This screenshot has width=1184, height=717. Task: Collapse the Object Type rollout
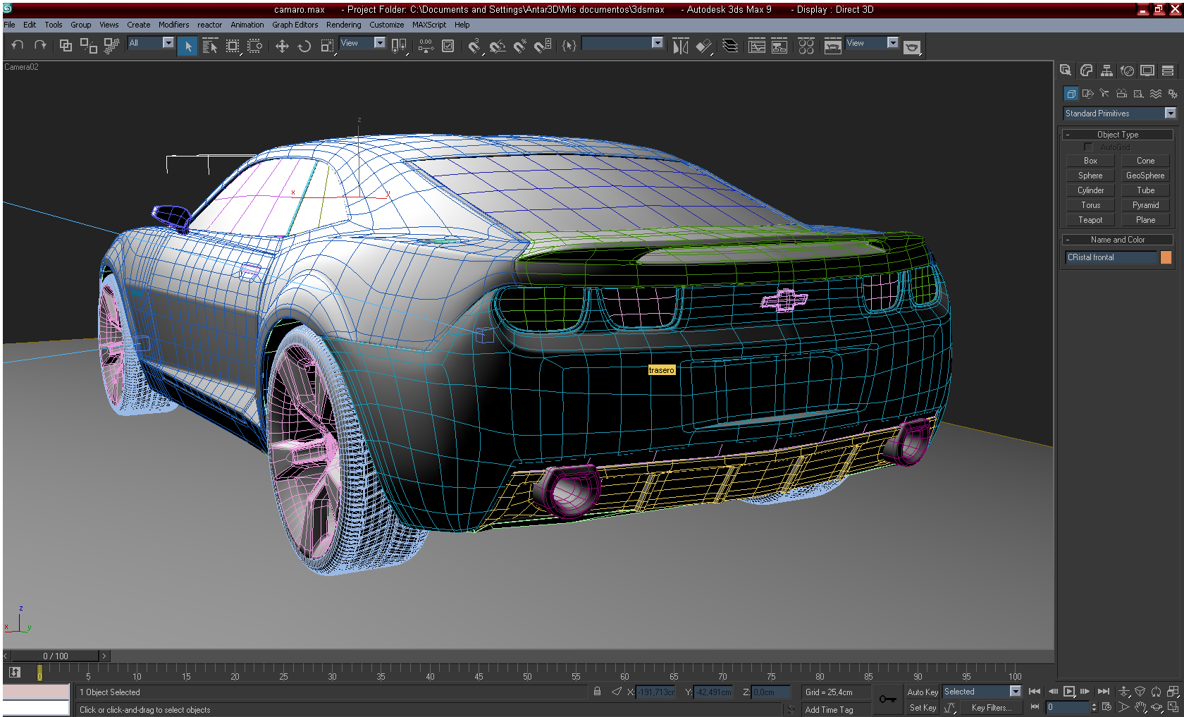[x=1118, y=135]
